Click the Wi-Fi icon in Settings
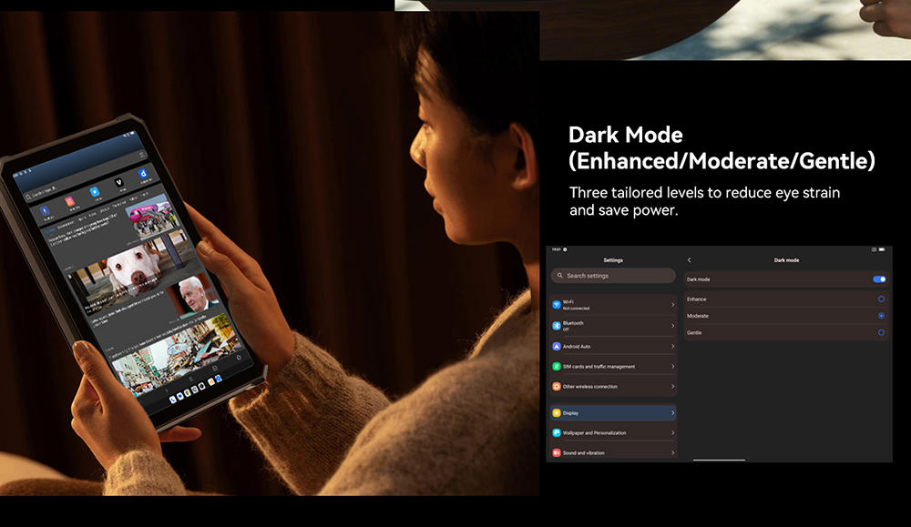The width and height of the screenshot is (911, 527). 557,305
